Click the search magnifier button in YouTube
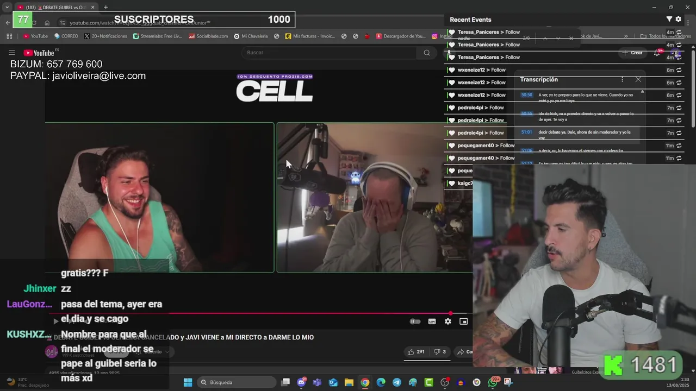Screen dimensions: 696x391 click(x=427, y=53)
